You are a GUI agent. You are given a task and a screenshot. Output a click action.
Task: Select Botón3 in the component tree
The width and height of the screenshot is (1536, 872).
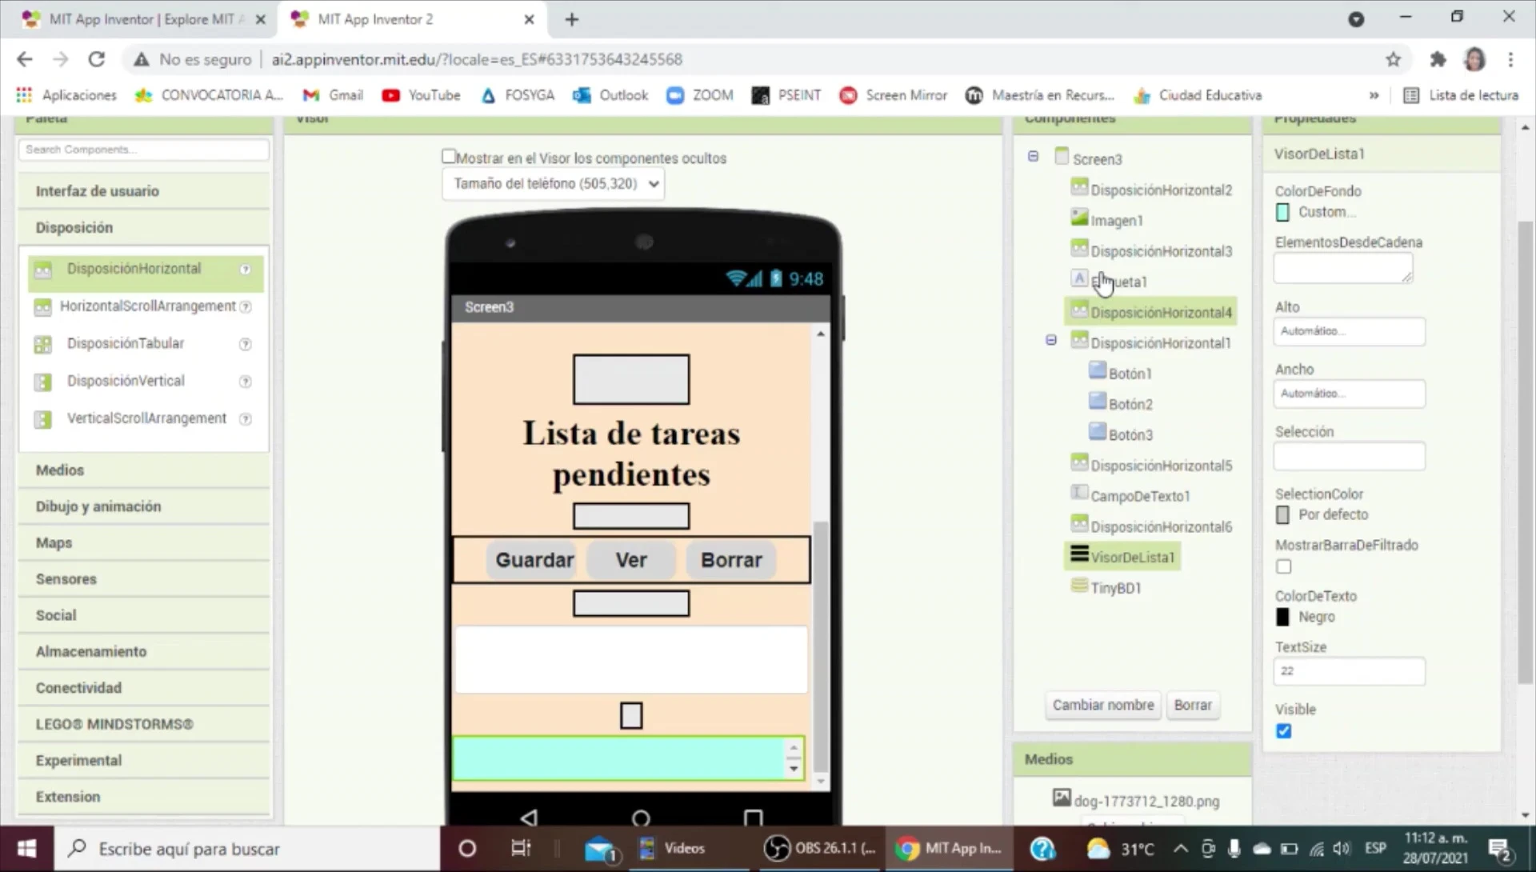click(x=1130, y=435)
